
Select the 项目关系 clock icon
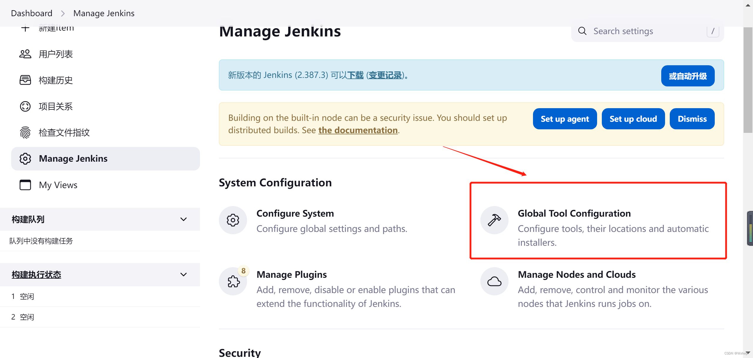click(25, 106)
